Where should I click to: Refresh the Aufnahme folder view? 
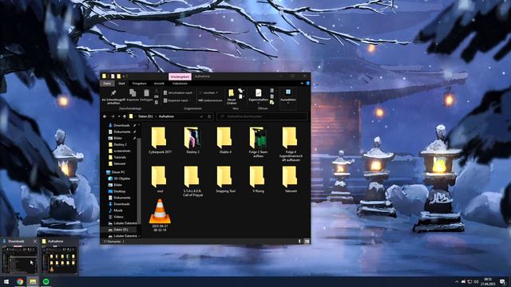click(x=209, y=116)
